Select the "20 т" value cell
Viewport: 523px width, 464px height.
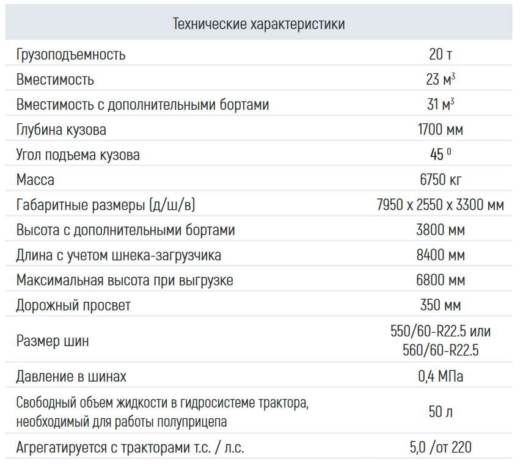pyautogui.click(x=441, y=54)
